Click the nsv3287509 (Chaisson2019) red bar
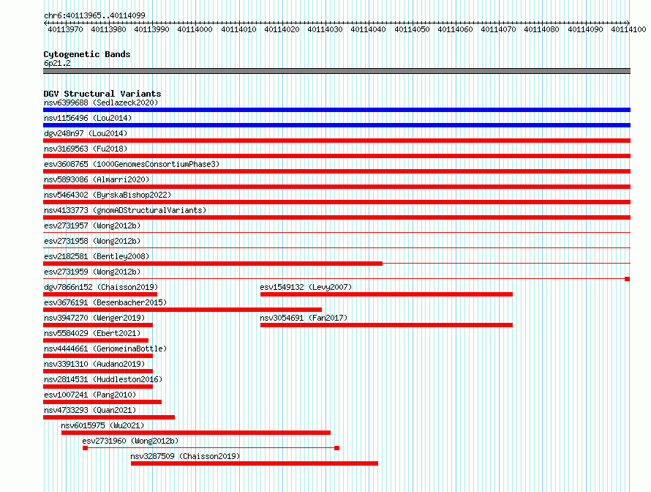The width and height of the screenshot is (651, 492). click(255, 463)
